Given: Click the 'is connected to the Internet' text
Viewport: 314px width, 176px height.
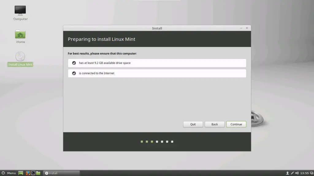Looking at the screenshot, I should 97,73.
